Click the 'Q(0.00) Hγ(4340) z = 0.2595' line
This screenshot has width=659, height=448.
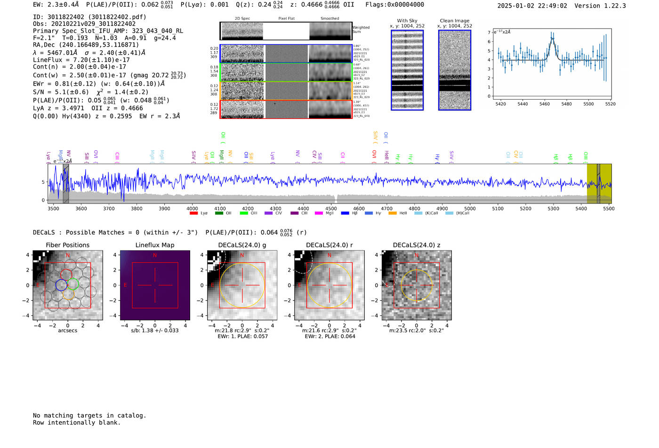(106, 116)
